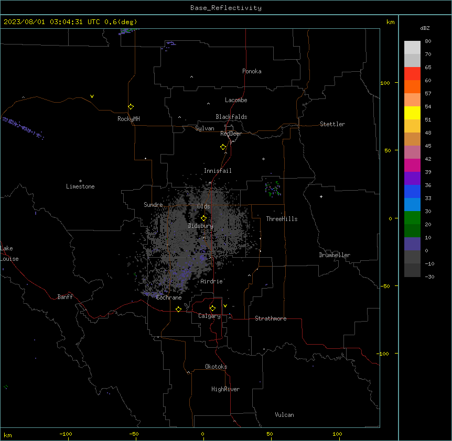Click the Blackfalds city label
The image size is (452, 441).
(231, 117)
